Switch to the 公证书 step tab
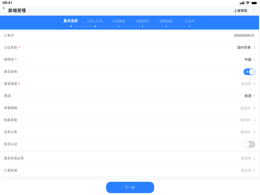260x195 pixels. 190,21
